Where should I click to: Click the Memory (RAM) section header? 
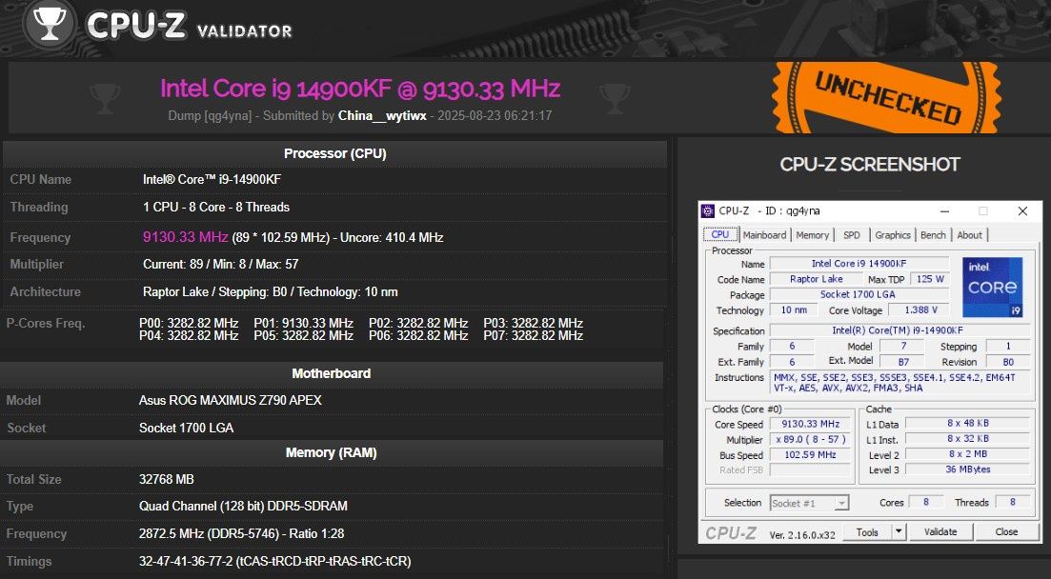332,452
